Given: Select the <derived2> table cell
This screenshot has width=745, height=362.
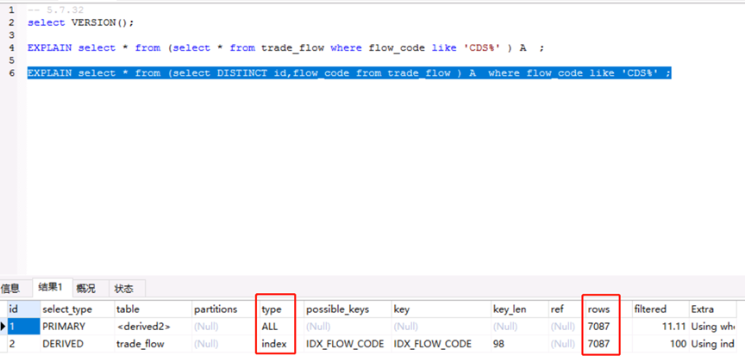Looking at the screenshot, I should tap(153, 327).
